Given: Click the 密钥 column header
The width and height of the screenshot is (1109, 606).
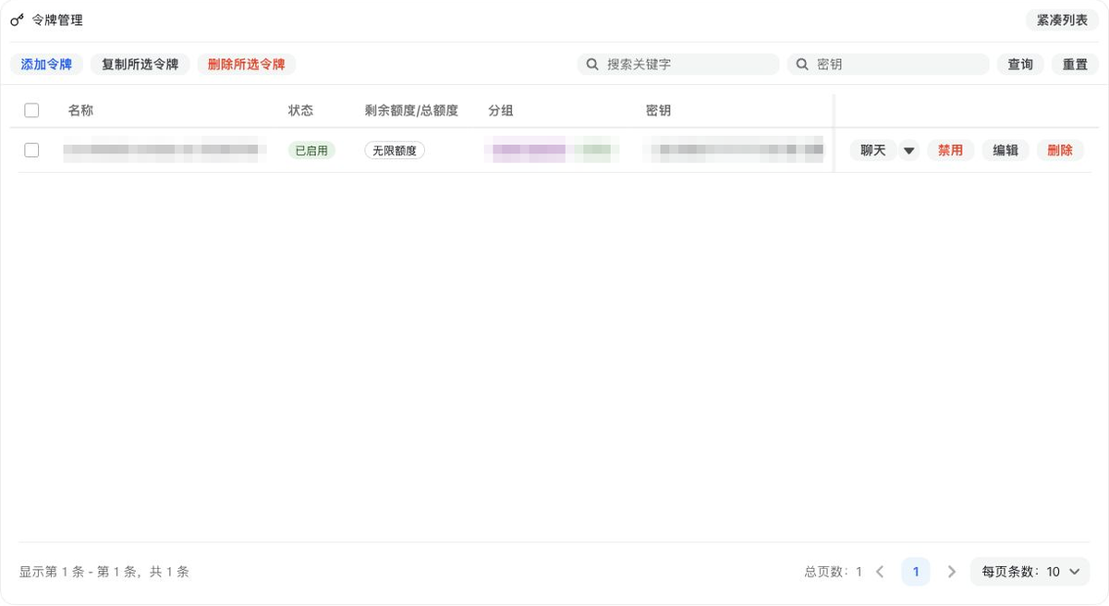Looking at the screenshot, I should tap(658, 111).
